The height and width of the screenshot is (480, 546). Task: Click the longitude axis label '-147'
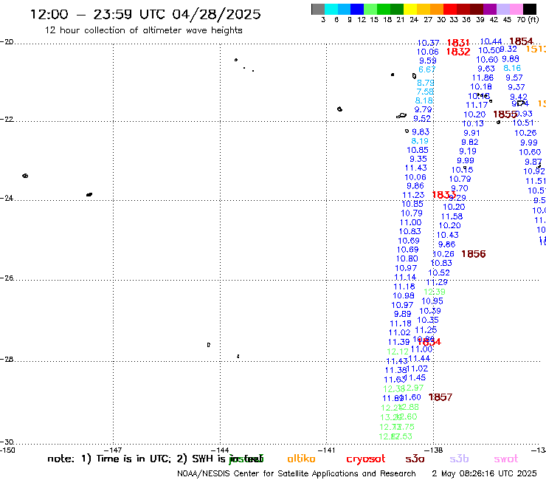(x=113, y=450)
